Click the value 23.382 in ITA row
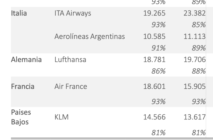The height and width of the screenshot is (140, 213). (194, 13)
